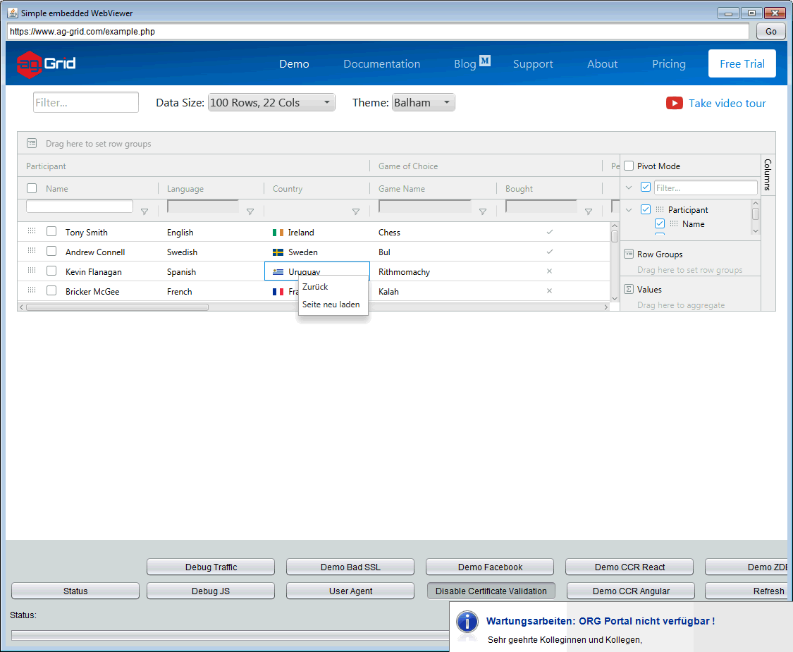Image resolution: width=793 pixels, height=652 pixels.
Task: Enable the Pivot Mode checkbox
Action: pyautogui.click(x=629, y=166)
